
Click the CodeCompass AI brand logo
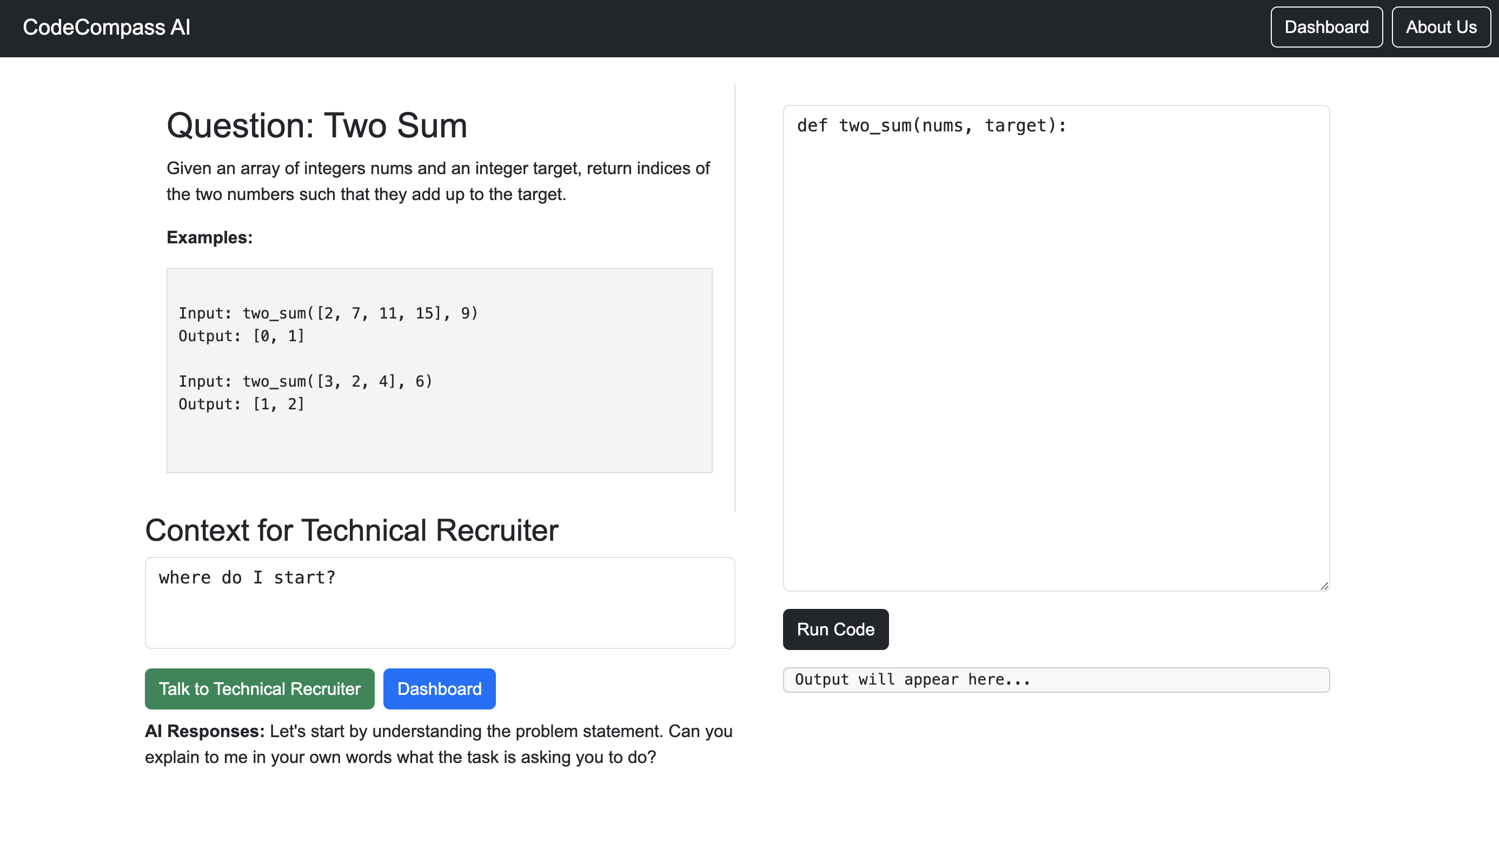(x=106, y=28)
